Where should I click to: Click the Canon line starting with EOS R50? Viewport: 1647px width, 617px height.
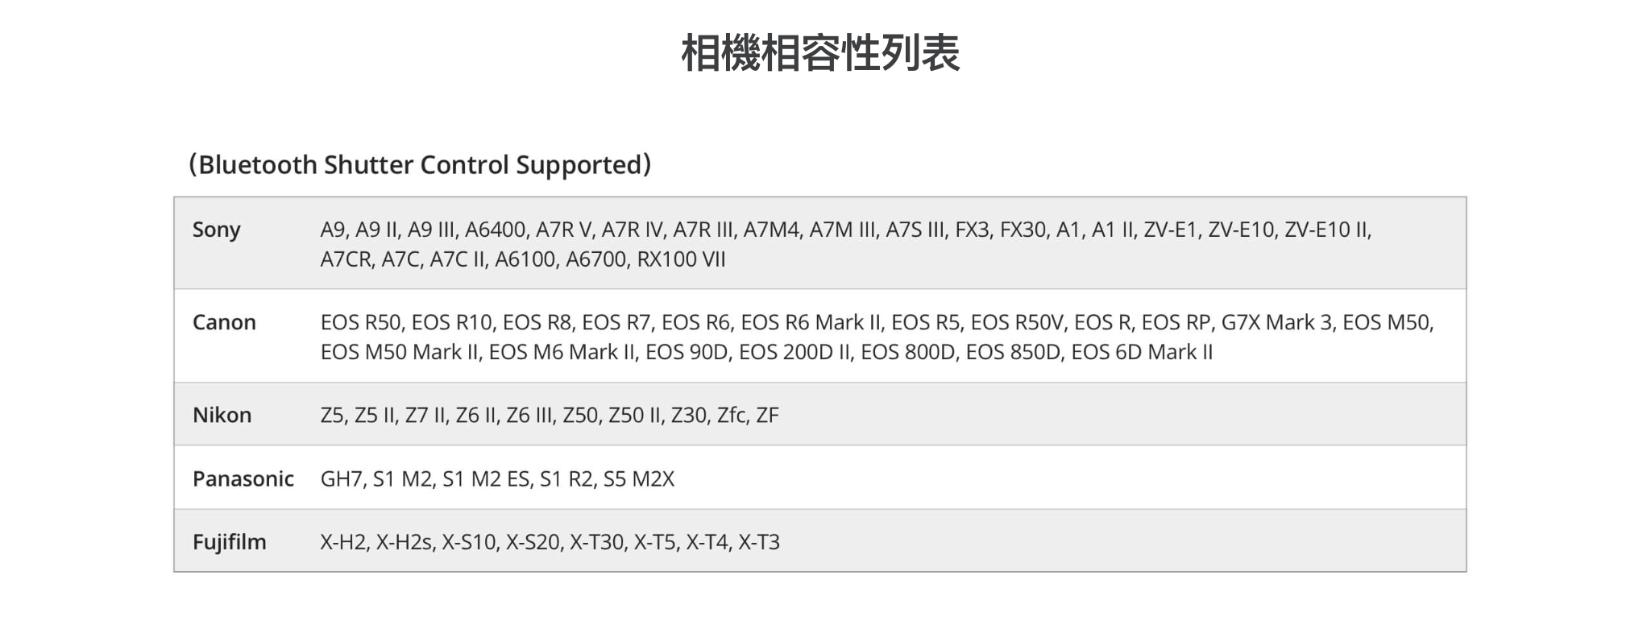pos(877,322)
